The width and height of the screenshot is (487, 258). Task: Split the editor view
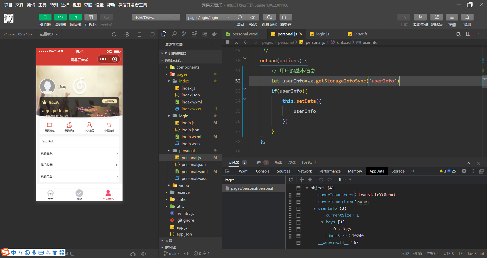[468, 34]
